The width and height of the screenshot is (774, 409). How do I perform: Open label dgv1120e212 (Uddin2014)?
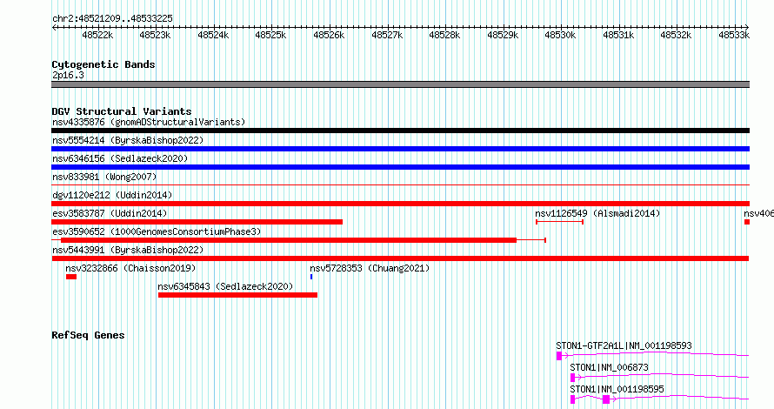coord(112,195)
